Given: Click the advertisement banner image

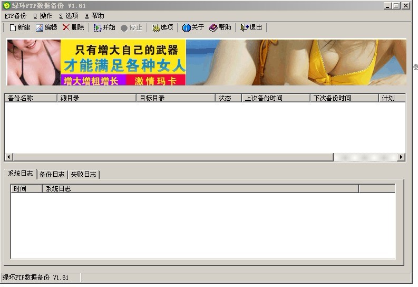Looking at the screenshot, I should point(207,62).
